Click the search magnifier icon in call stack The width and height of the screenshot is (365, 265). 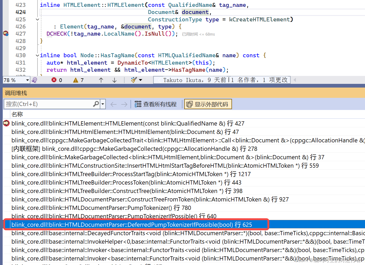tap(96, 104)
